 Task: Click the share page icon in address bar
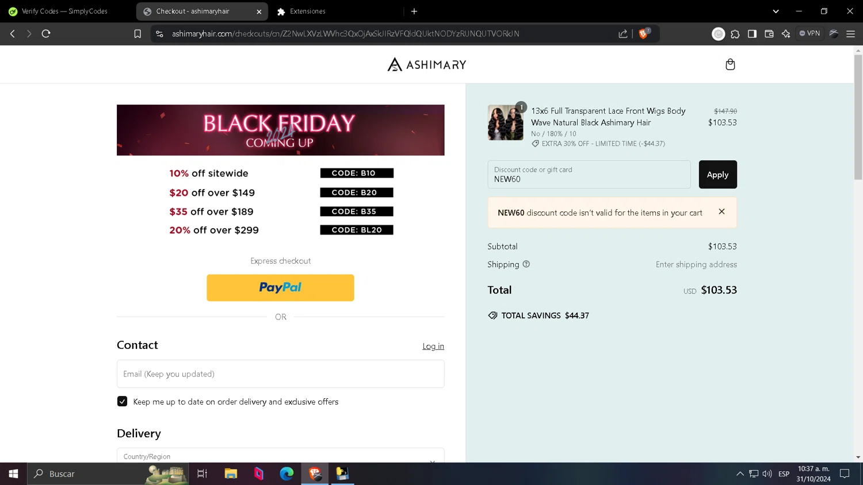(x=623, y=34)
